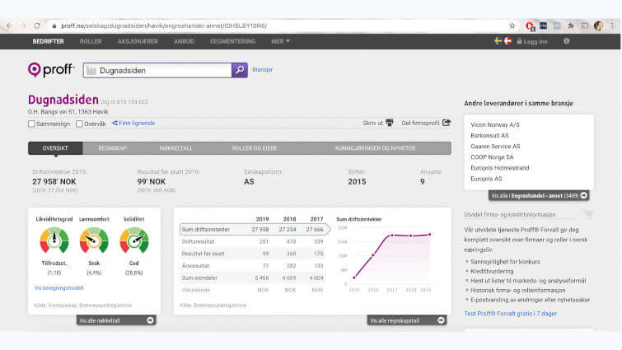Click the Dugnadsiden search input field
The width and height of the screenshot is (622, 350).
[157, 70]
